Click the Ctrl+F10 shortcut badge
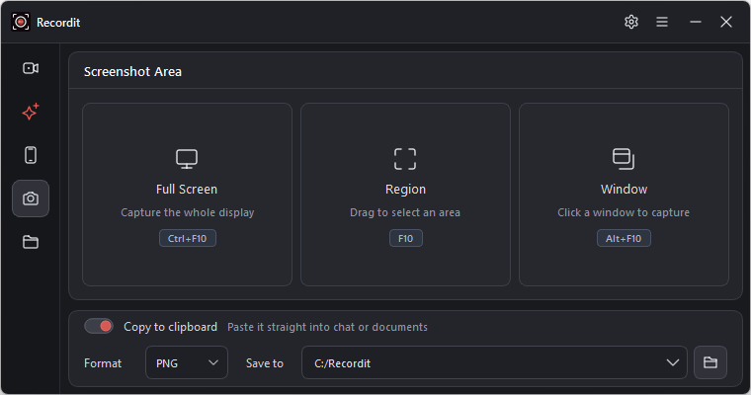The width and height of the screenshot is (751, 395). [x=188, y=238]
